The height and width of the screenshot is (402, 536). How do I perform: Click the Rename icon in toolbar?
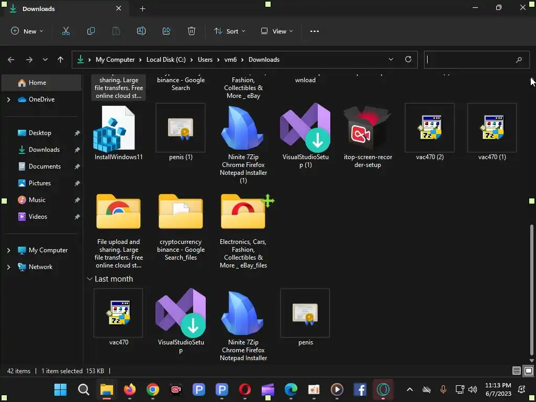141,31
